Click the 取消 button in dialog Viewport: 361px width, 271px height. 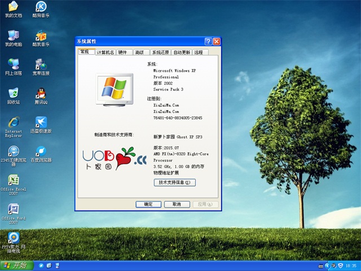[x=177, y=204]
